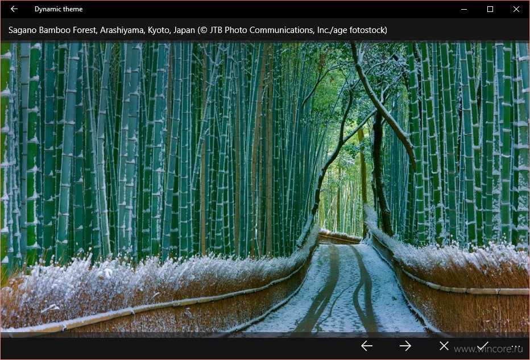Minimize the Dynamic theme window

pyautogui.click(x=464, y=9)
